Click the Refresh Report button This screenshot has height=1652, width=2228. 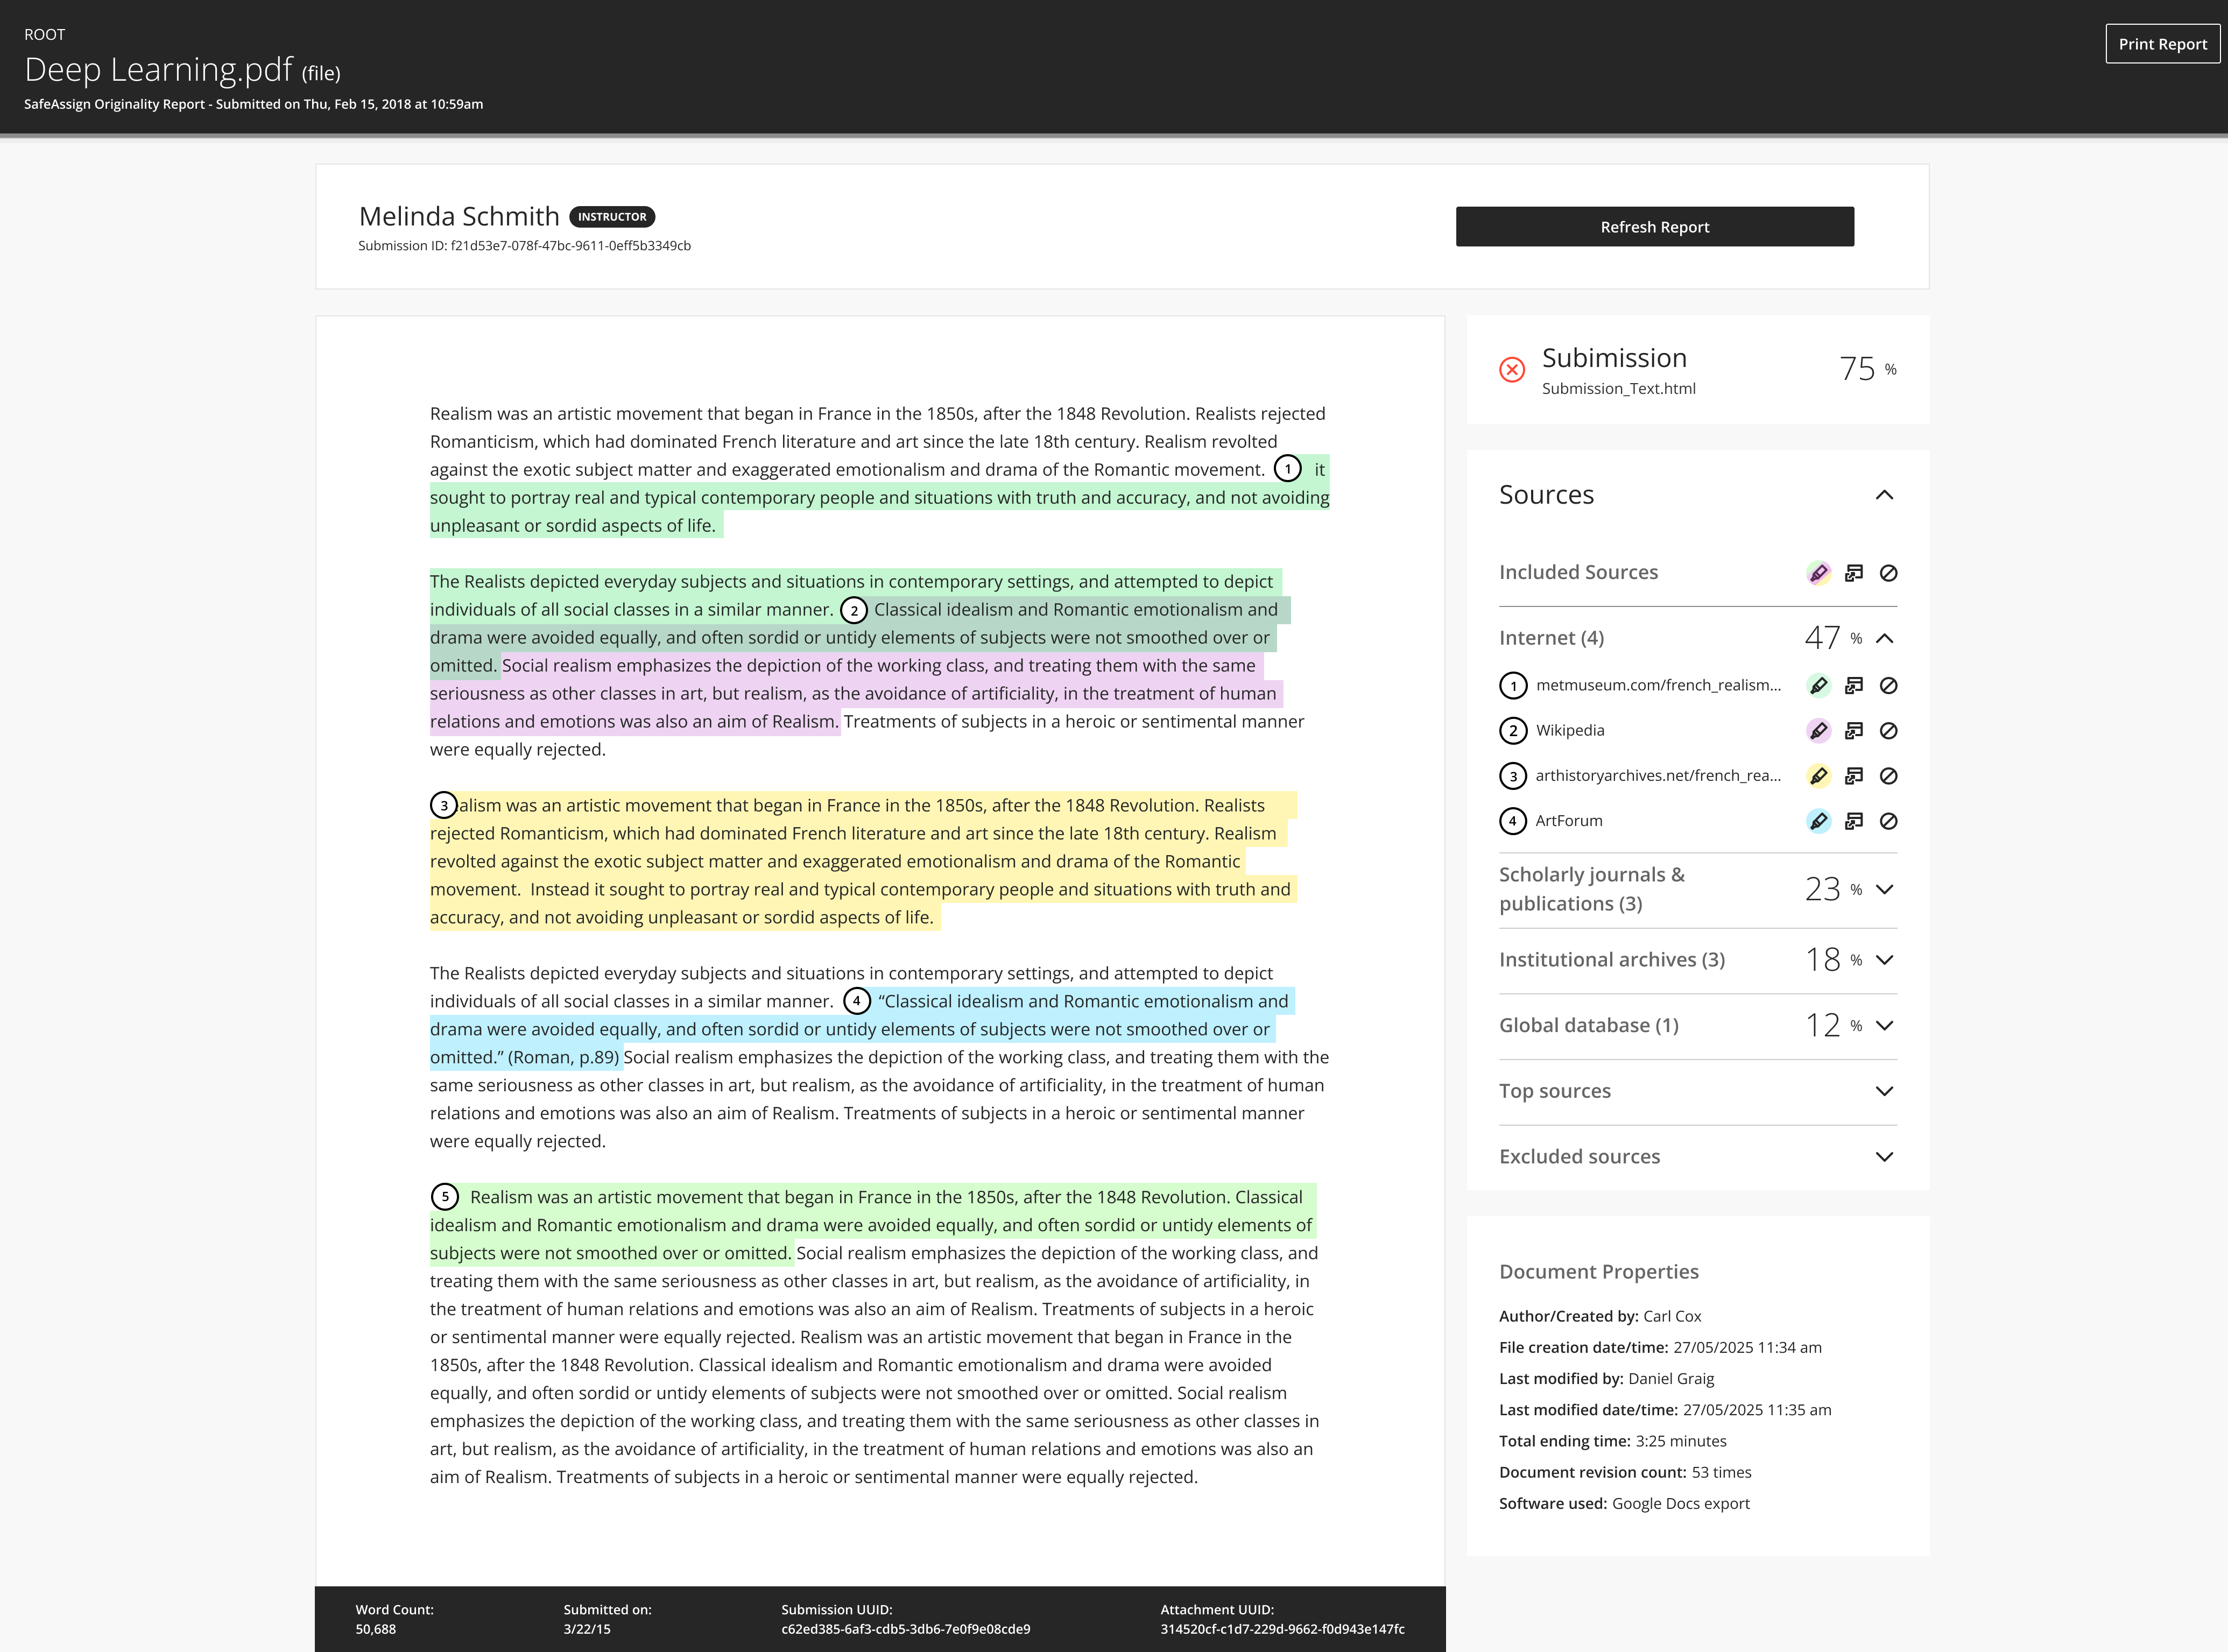[x=1655, y=226]
